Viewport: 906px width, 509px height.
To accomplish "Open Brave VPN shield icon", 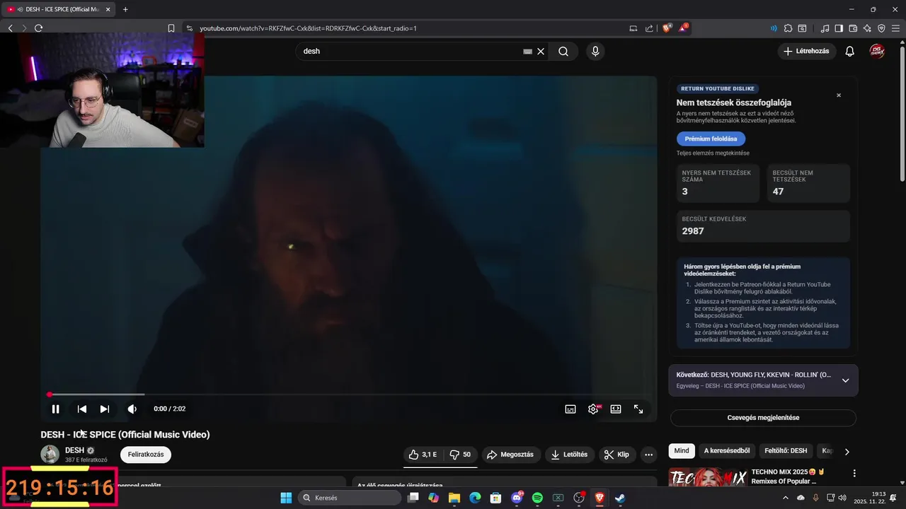I will (x=881, y=28).
